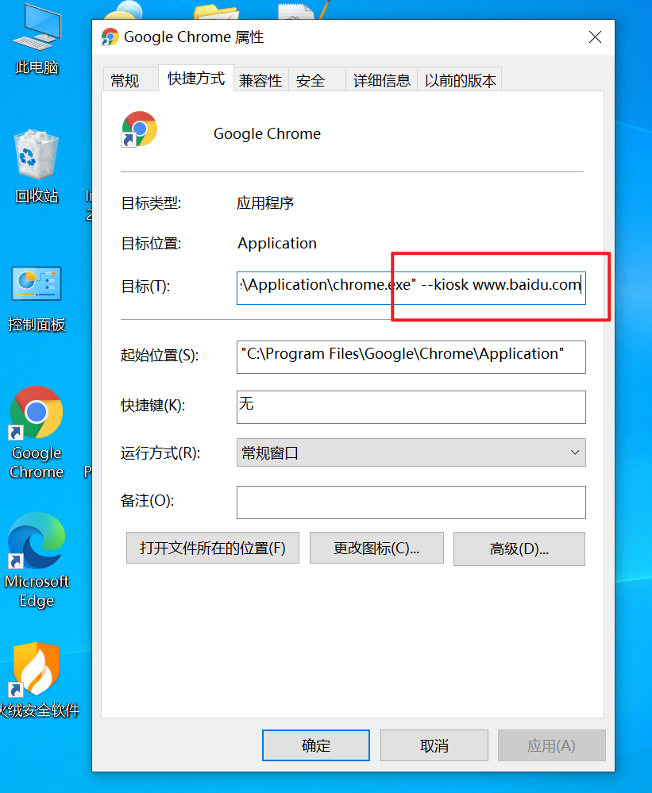The height and width of the screenshot is (793, 652).
Task: Select the 回收站 recycle bin icon
Action: coord(37,167)
